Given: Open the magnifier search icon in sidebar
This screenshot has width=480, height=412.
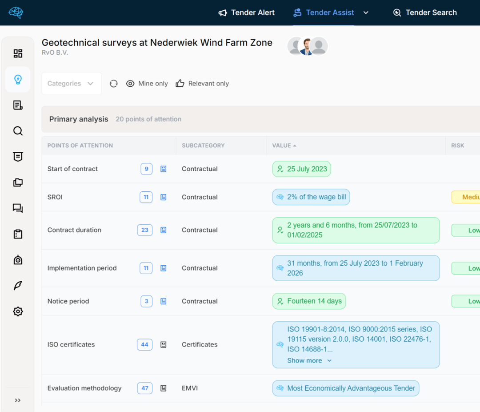Looking at the screenshot, I should (x=18, y=131).
